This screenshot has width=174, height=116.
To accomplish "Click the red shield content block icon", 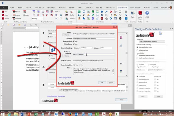I will coord(102,18).
